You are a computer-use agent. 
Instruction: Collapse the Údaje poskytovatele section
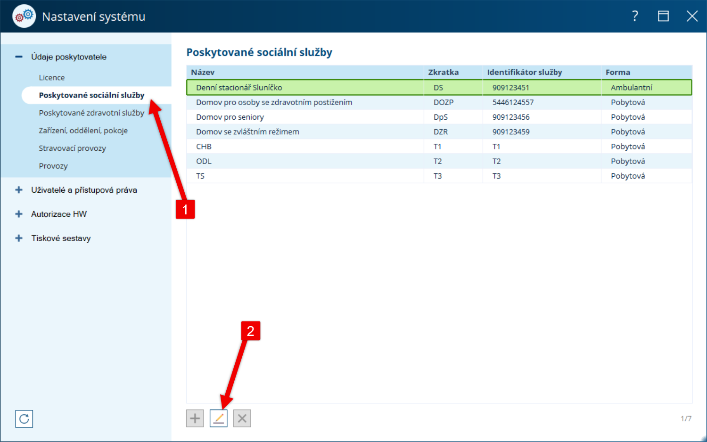click(19, 57)
